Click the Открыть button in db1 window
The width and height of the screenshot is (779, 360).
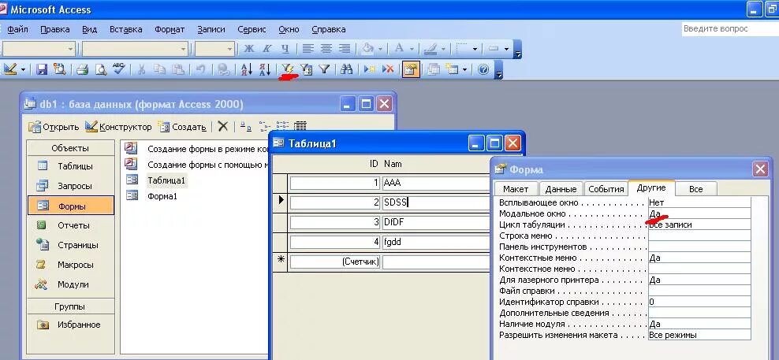54,127
